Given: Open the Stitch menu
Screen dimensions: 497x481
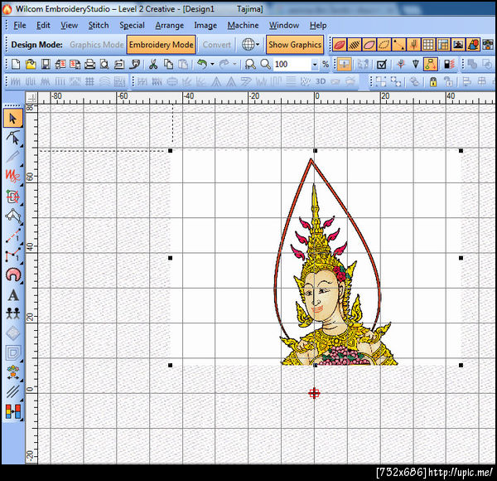Looking at the screenshot, I should (x=99, y=25).
